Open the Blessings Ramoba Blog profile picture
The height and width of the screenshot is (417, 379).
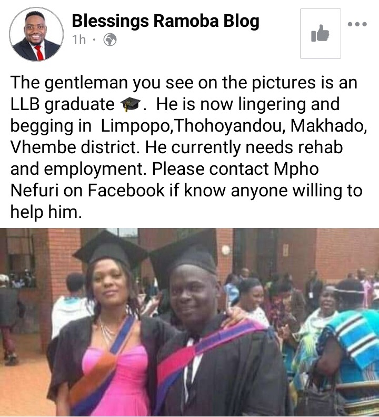(36, 34)
